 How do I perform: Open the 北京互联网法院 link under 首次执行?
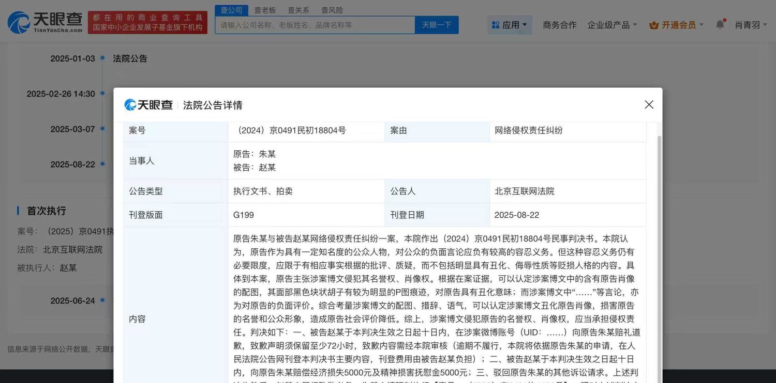point(72,249)
